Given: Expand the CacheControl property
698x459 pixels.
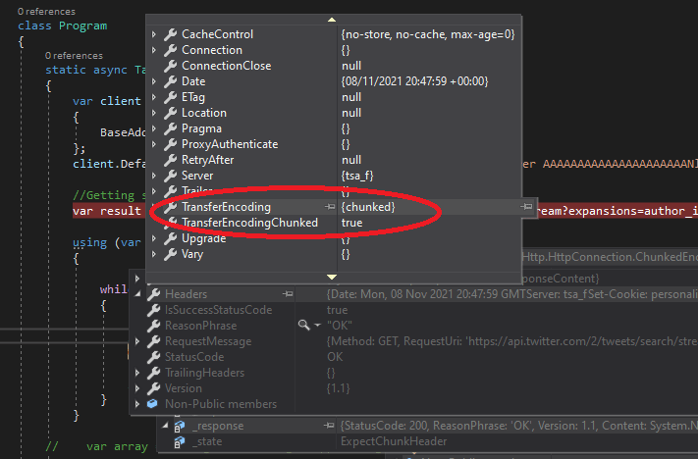Looking at the screenshot, I should point(154,34).
